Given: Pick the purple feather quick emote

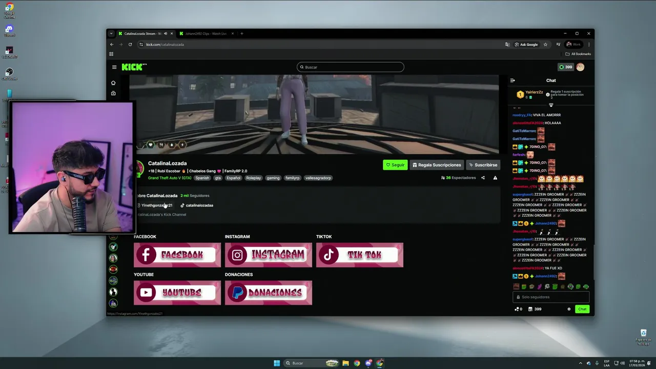Looking at the screenshot, I should [x=539, y=287].
